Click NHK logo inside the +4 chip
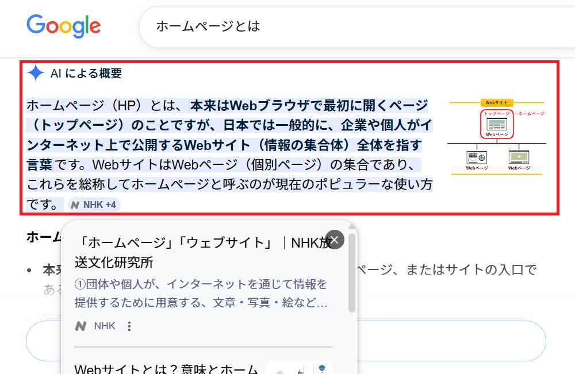The image size is (575, 374). (x=75, y=205)
